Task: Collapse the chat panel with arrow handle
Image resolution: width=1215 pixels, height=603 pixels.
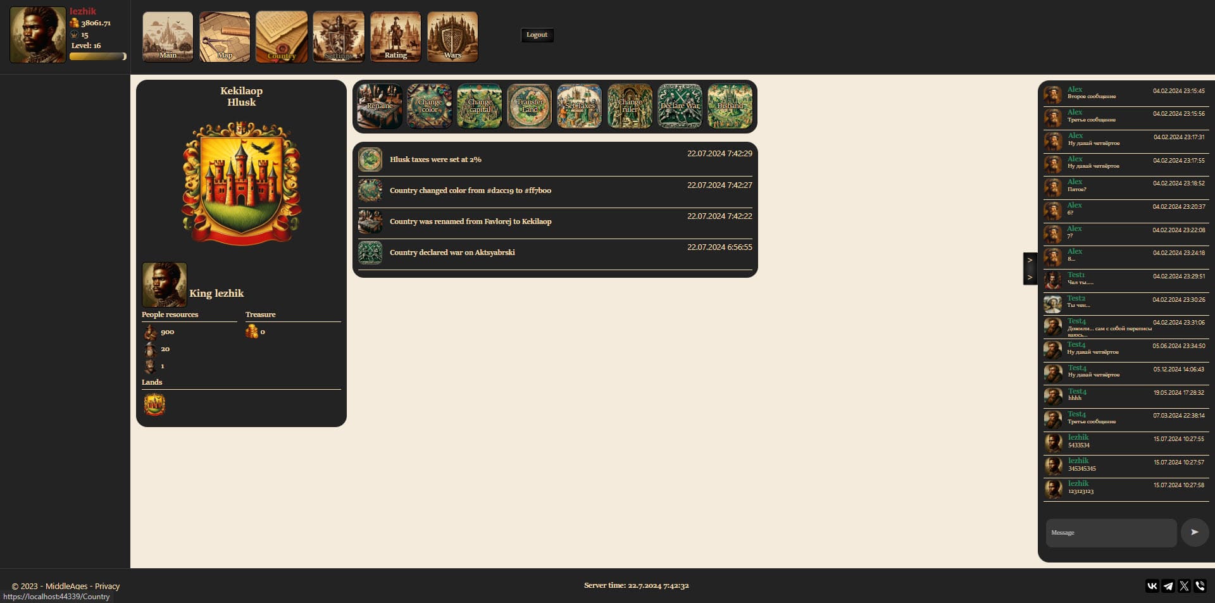Action: (x=1030, y=269)
